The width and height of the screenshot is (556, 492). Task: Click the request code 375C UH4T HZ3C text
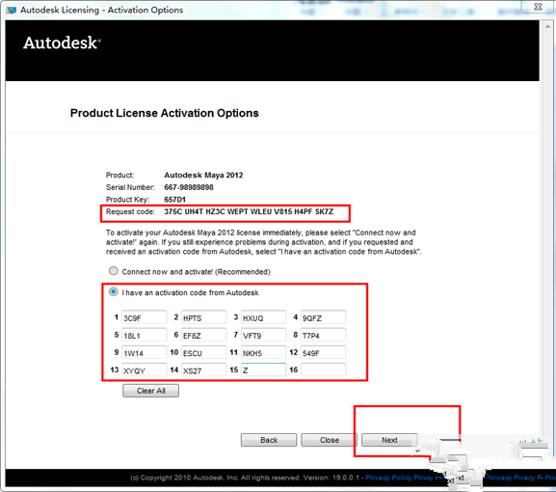249,211
